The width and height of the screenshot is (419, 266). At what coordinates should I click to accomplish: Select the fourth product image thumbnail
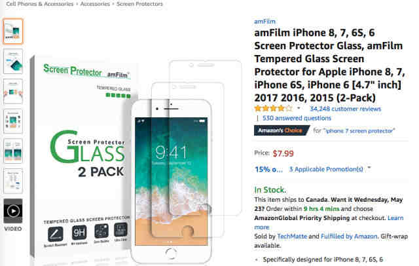coord(13,121)
